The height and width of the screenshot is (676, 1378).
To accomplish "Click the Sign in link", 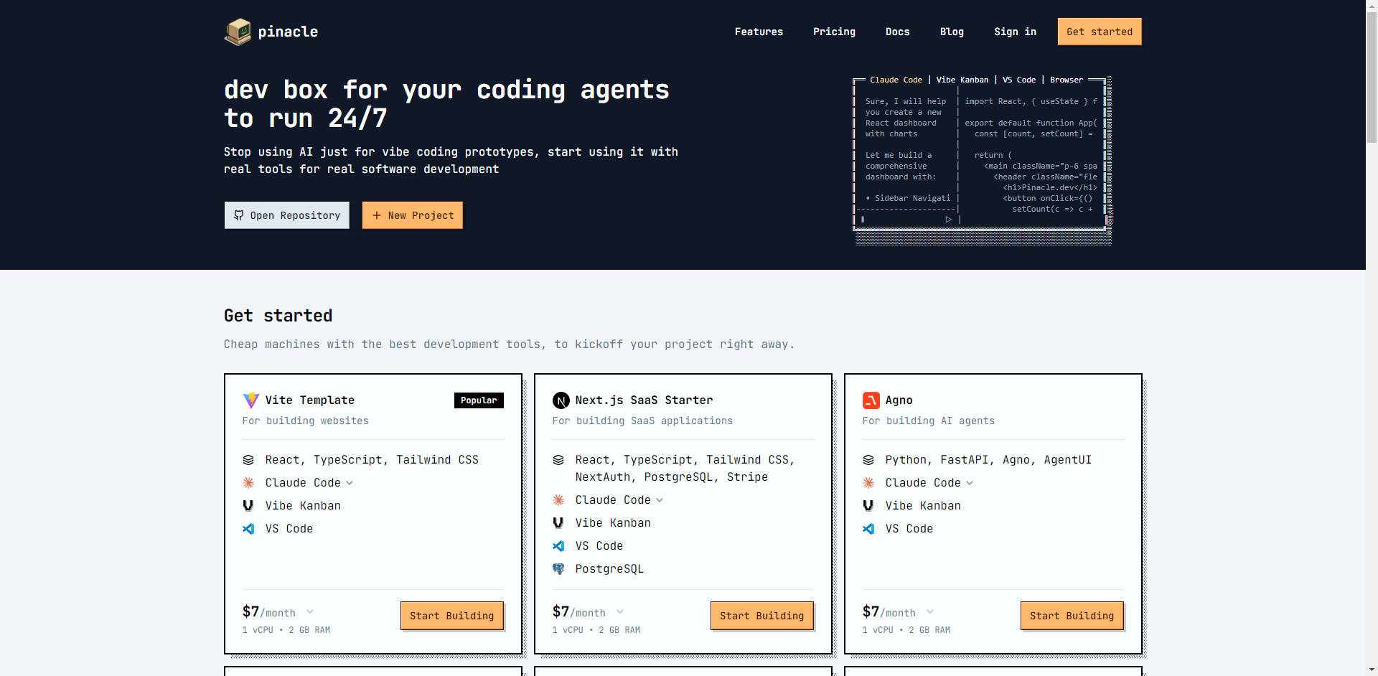I will (1015, 32).
